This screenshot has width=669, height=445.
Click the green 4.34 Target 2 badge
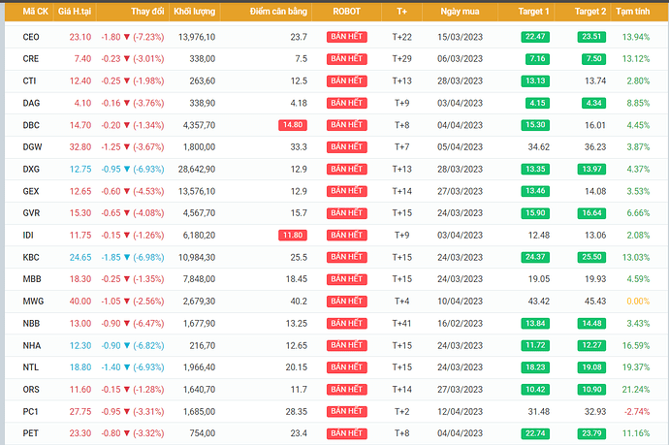click(x=593, y=103)
